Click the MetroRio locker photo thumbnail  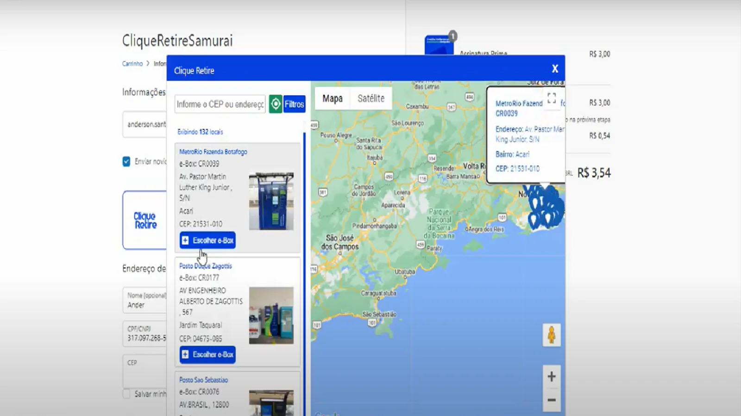271,201
